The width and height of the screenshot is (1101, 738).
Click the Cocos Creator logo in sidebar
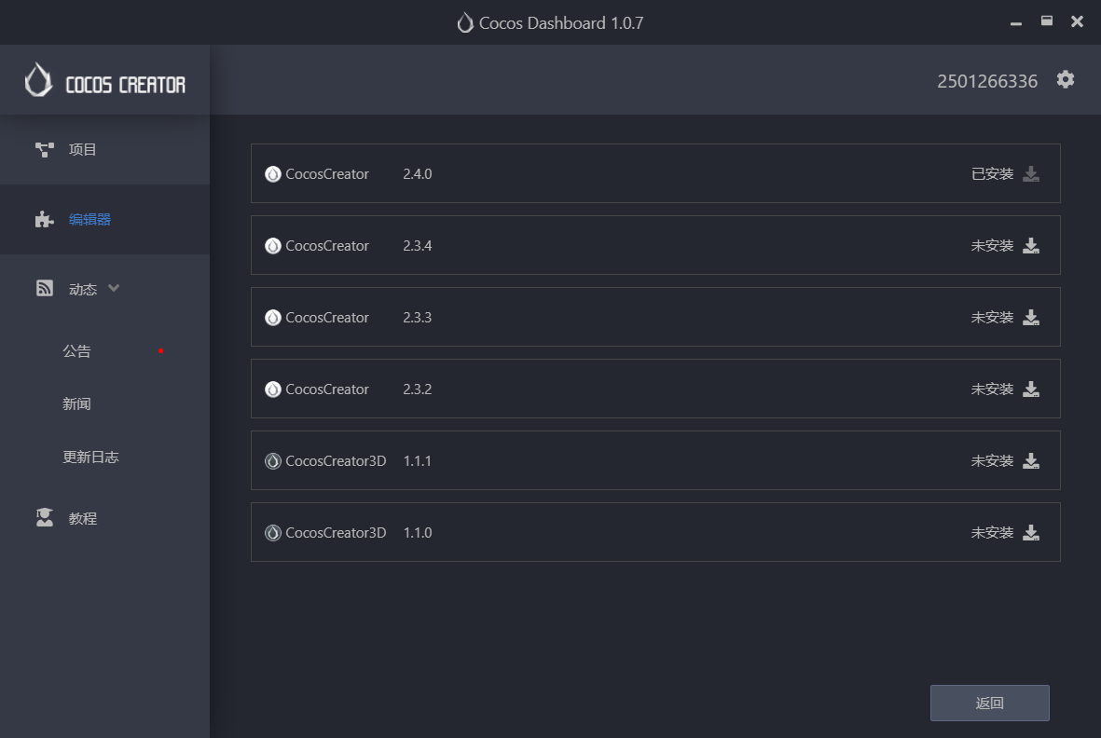(x=37, y=80)
